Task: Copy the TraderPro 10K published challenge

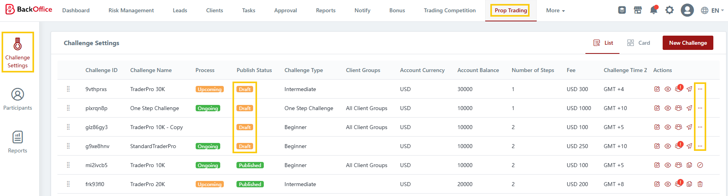Action: coord(689,165)
